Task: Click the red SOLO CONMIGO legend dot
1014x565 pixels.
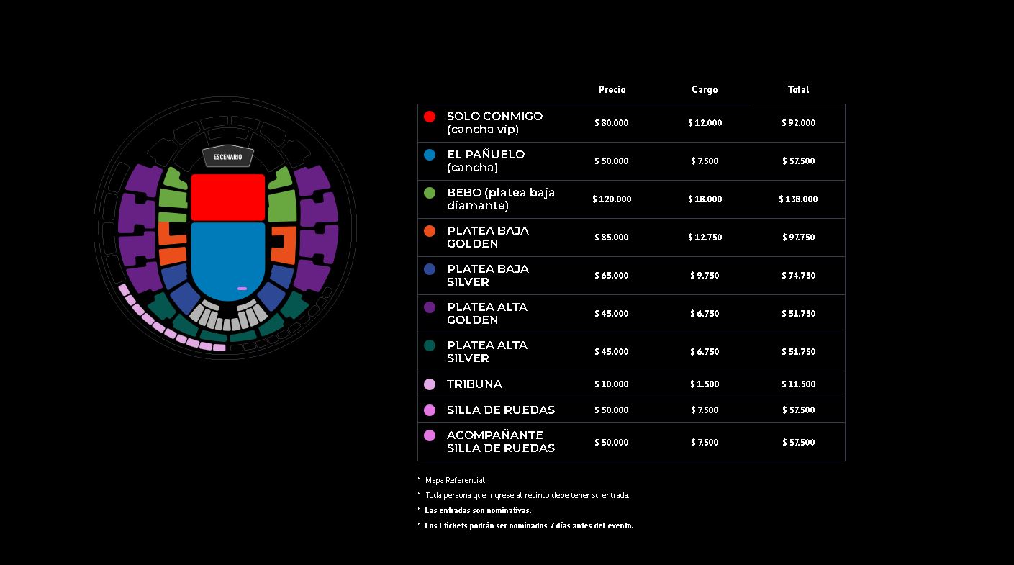Action: coord(430,117)
